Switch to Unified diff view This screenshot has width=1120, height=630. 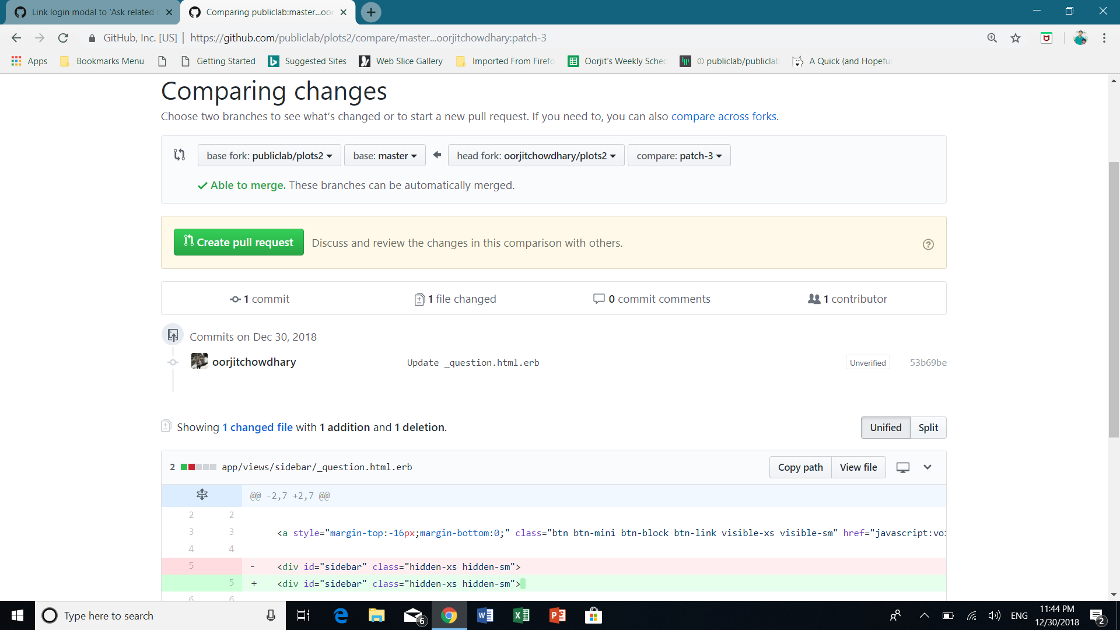[x=885, y=428]
